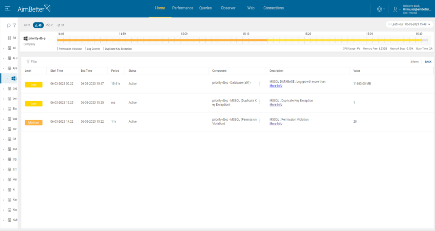
Task: Collapse the sidebar with the hamburger icon
Action: coord(8,9)
